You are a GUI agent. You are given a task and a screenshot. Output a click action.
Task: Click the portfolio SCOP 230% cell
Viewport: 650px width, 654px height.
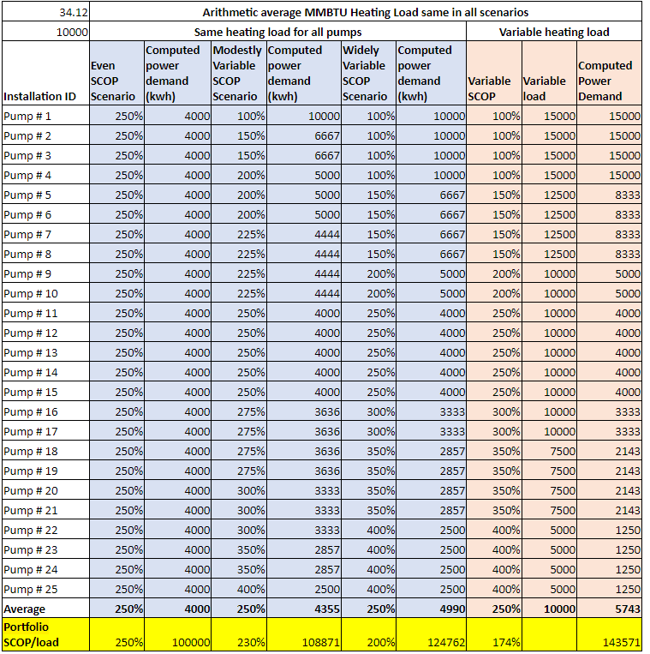click(x=239, y=634)
